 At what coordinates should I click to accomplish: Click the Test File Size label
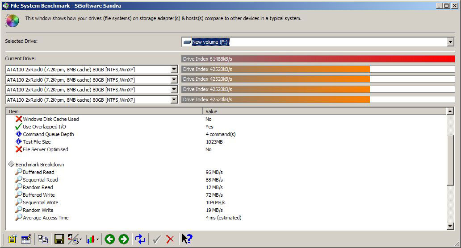[x=37, y=142]
